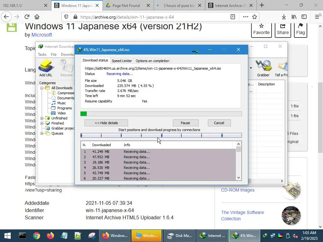This screenshot has width=323, height=242.
Task: Select the Music category icon
Action: tap(54, 103)
